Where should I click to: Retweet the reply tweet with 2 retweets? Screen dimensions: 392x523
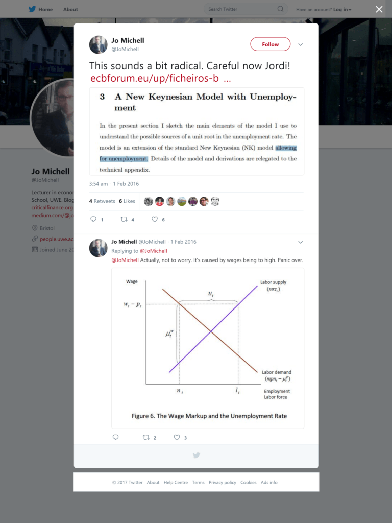(x=146, y=437)
